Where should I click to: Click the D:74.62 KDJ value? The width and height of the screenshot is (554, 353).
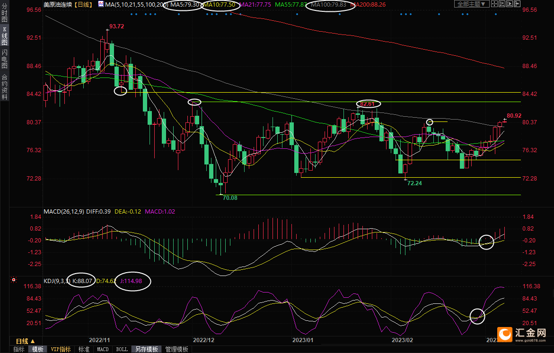coord(106,281)
